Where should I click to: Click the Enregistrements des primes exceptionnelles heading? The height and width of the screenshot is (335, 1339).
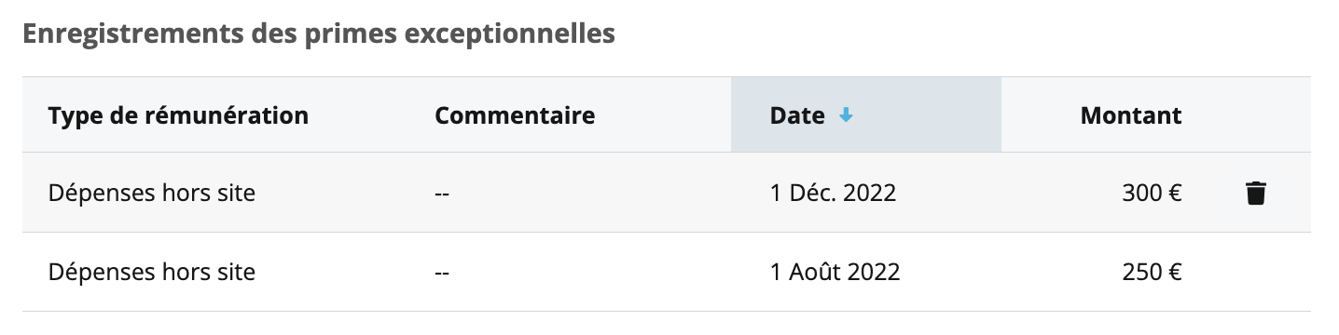click(x=318, y=33)
